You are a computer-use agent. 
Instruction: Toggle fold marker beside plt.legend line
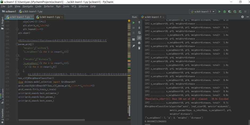(x=17, y=29)
